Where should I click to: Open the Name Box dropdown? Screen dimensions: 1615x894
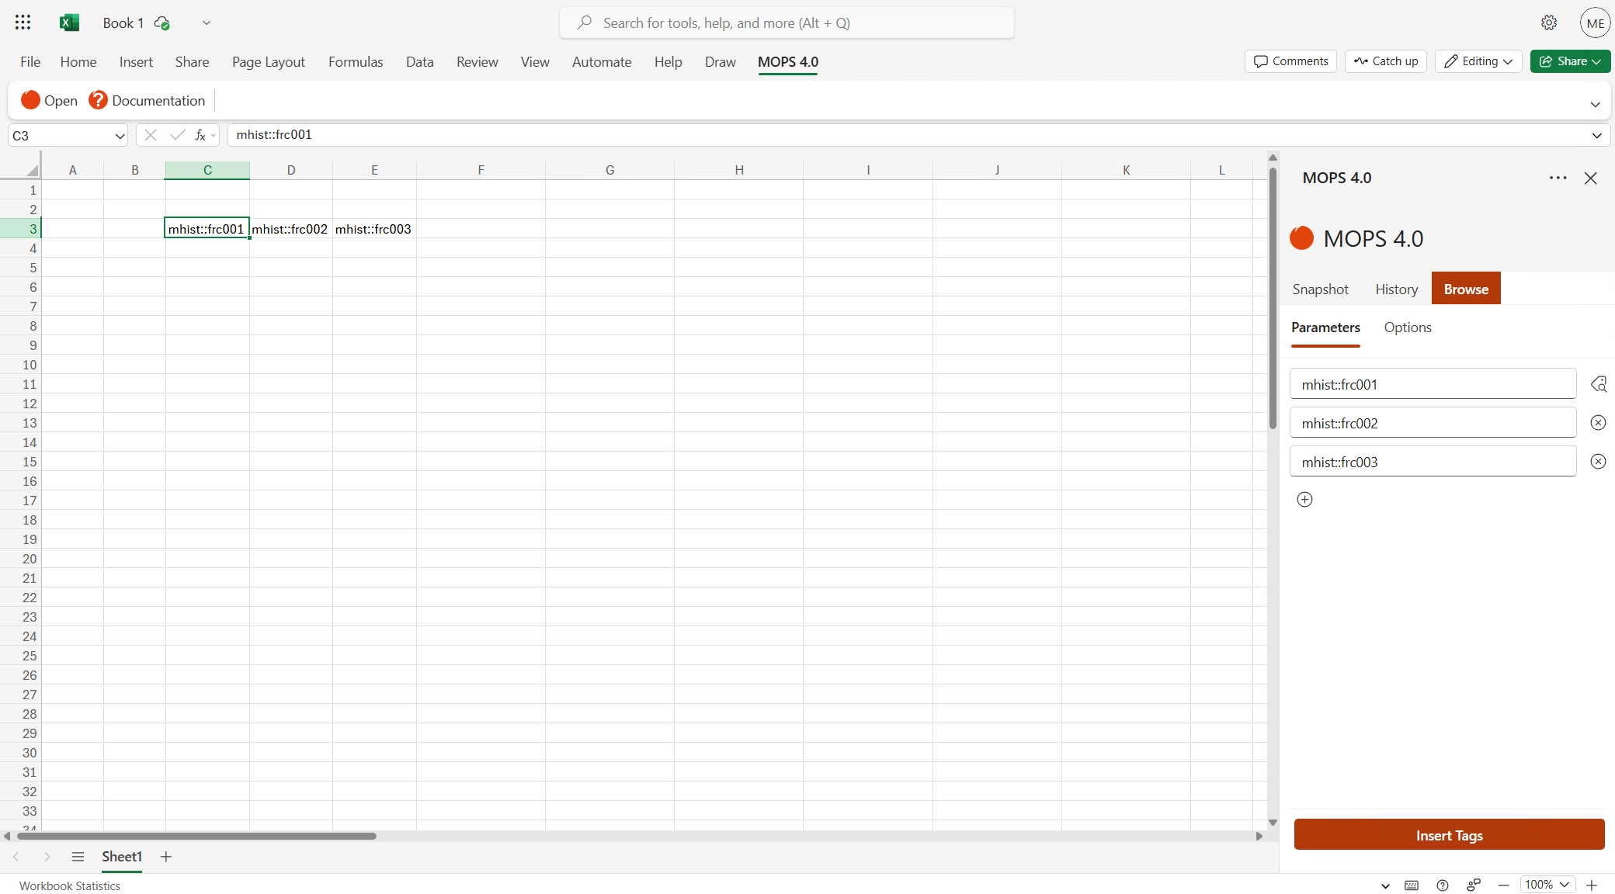tap(120, 135)
